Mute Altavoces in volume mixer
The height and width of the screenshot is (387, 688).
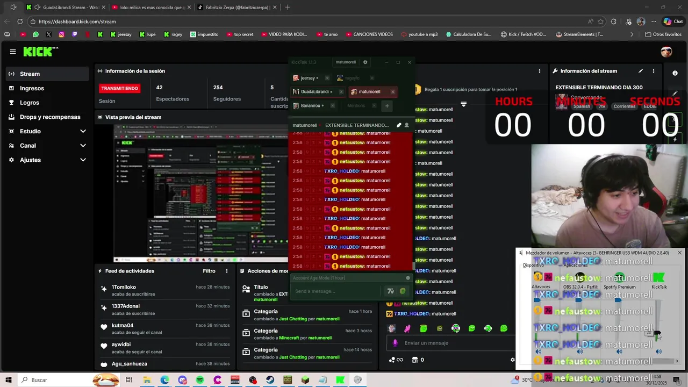click(x=538, y=352)
